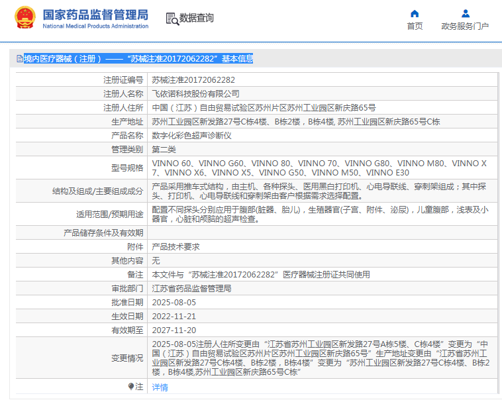Click 其他内容 value 无
Viewport: 502px width, 400px height.
point(156,261)
